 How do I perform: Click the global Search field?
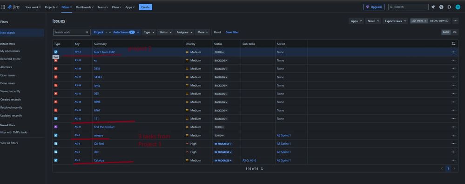408,7
